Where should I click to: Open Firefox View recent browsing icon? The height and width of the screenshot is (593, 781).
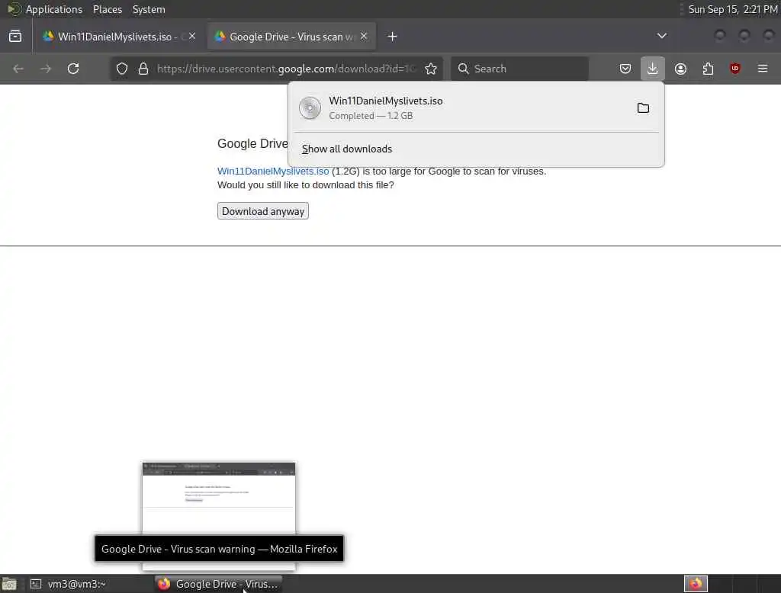pos(15,37)
